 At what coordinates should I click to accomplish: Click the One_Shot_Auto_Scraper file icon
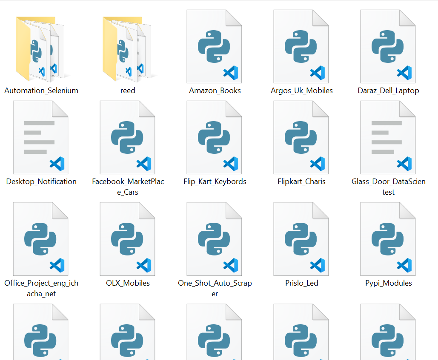[215, 239]
